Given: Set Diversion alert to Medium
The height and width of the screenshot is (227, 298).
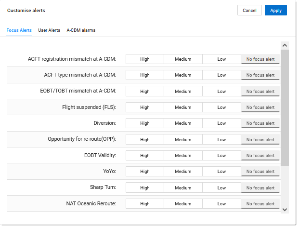Looking at the screenshot, I should 183,123.
